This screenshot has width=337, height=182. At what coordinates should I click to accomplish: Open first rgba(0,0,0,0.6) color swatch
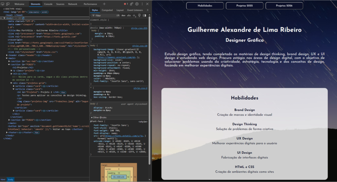(138, 49)
